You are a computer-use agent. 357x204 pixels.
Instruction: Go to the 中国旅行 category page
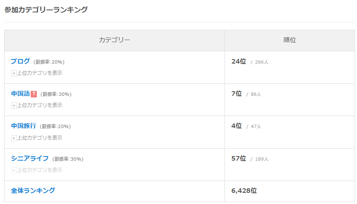[x=24, y=126]
